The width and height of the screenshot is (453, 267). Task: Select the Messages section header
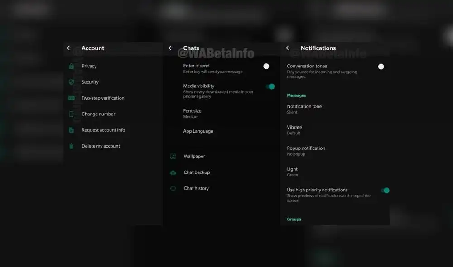click(296, 95)
